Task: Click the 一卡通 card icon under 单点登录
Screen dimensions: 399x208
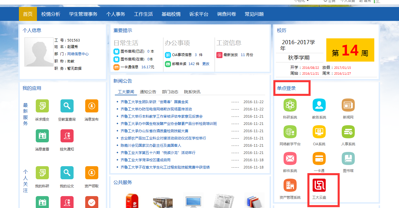Action: pos(319,159)
